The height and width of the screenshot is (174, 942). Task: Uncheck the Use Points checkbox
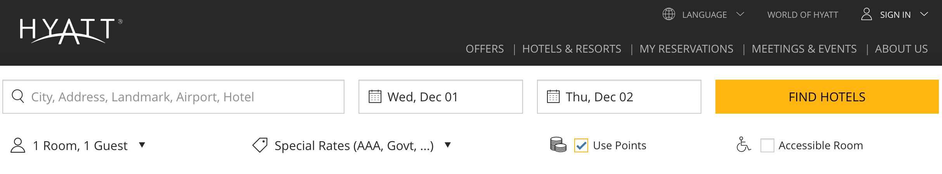(581, 145)
